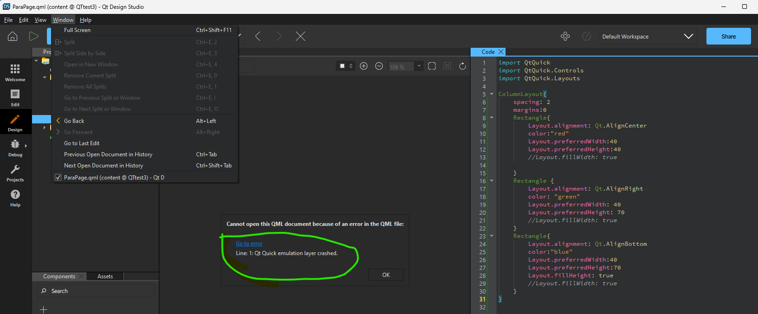Toggle the ParaPage.qml window checkbox in the menu
Image resolution: width=758 pixels, height=314 pixels.
58,178
